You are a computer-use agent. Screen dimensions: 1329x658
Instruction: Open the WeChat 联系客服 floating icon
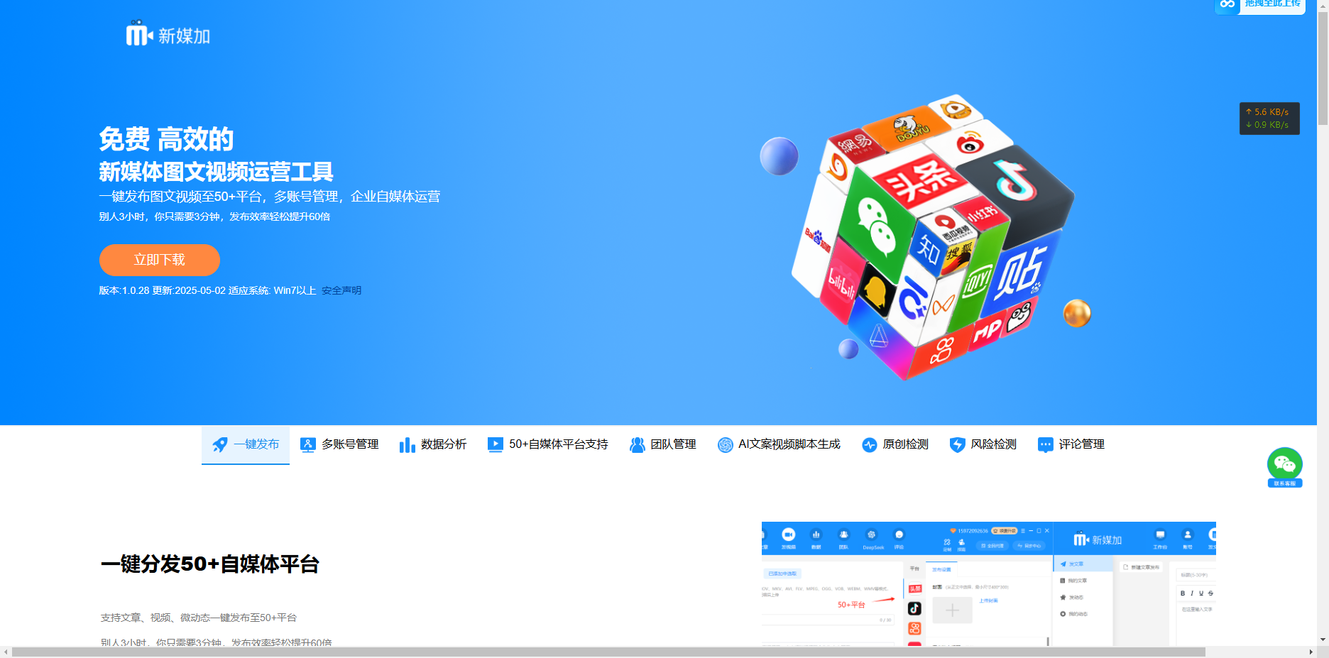coord(1285,467)
